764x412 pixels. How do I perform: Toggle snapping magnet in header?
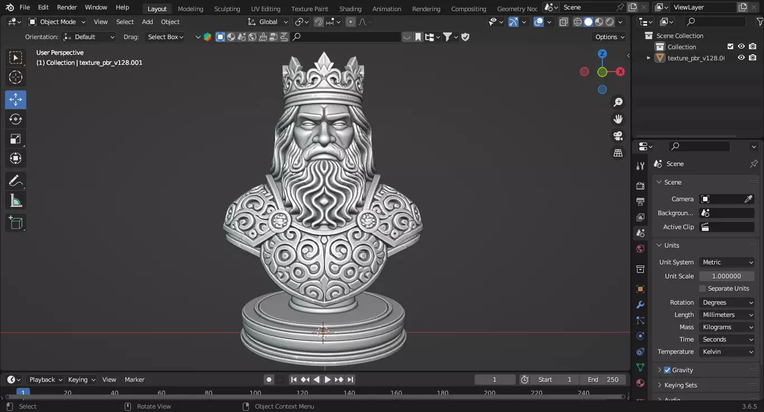(318, 22)
